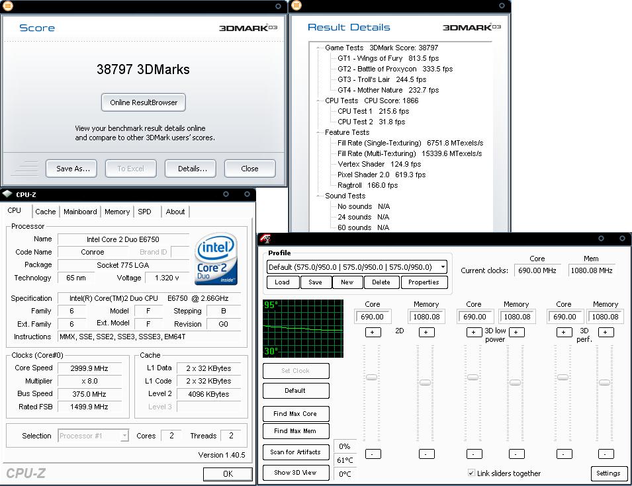Select GT1 - Wings of Fury result row
Viewport: 632px width, 486px height.
click(x=388, y=58)
